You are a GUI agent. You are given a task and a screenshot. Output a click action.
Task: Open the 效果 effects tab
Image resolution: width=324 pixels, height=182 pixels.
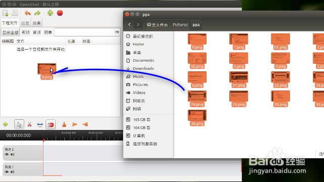pyautogui.click(x=37, y=23)
